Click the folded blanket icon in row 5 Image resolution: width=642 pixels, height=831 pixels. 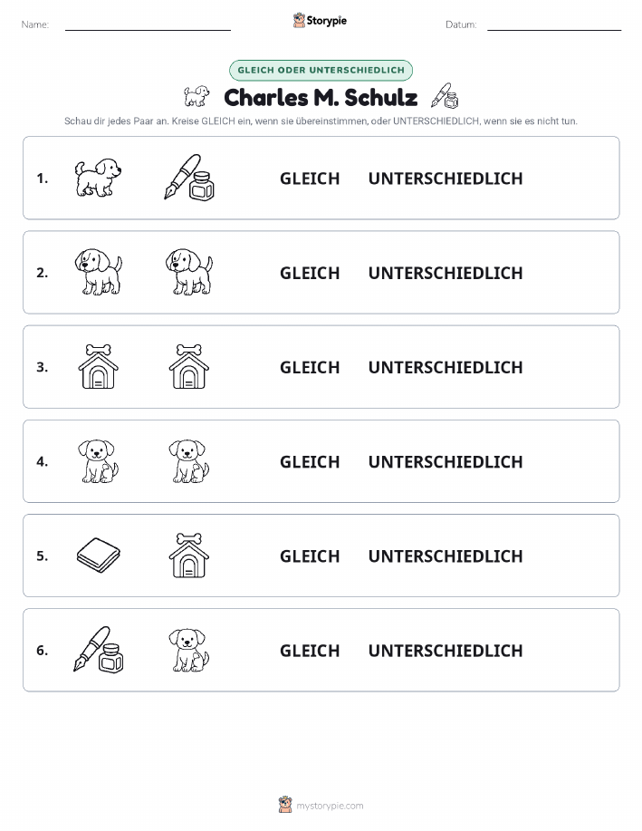(99, 556)
